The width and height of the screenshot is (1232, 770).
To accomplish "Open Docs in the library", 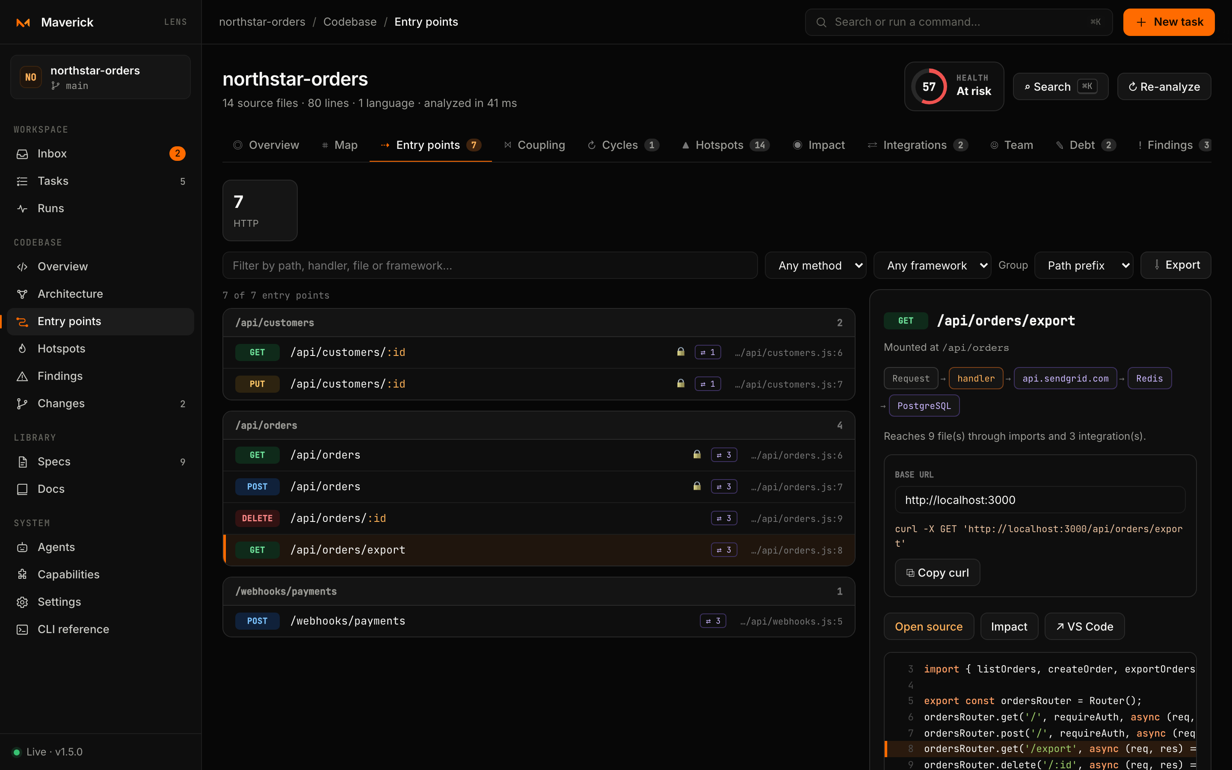I will pos(100,489).
